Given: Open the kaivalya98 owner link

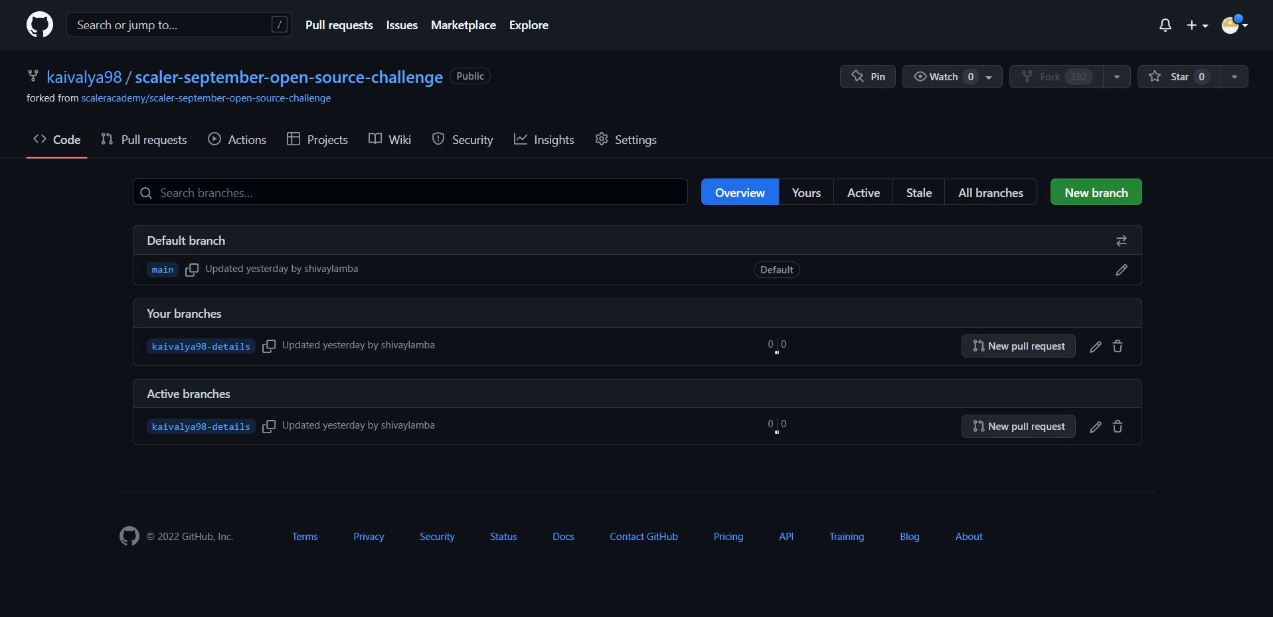Looking at the screenshot, I should [x=84, y=77].
